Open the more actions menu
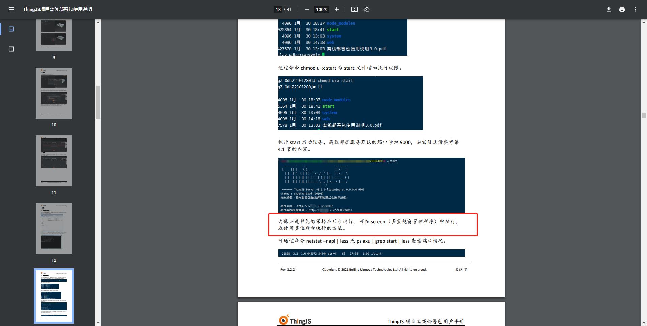 click(636, 9)
